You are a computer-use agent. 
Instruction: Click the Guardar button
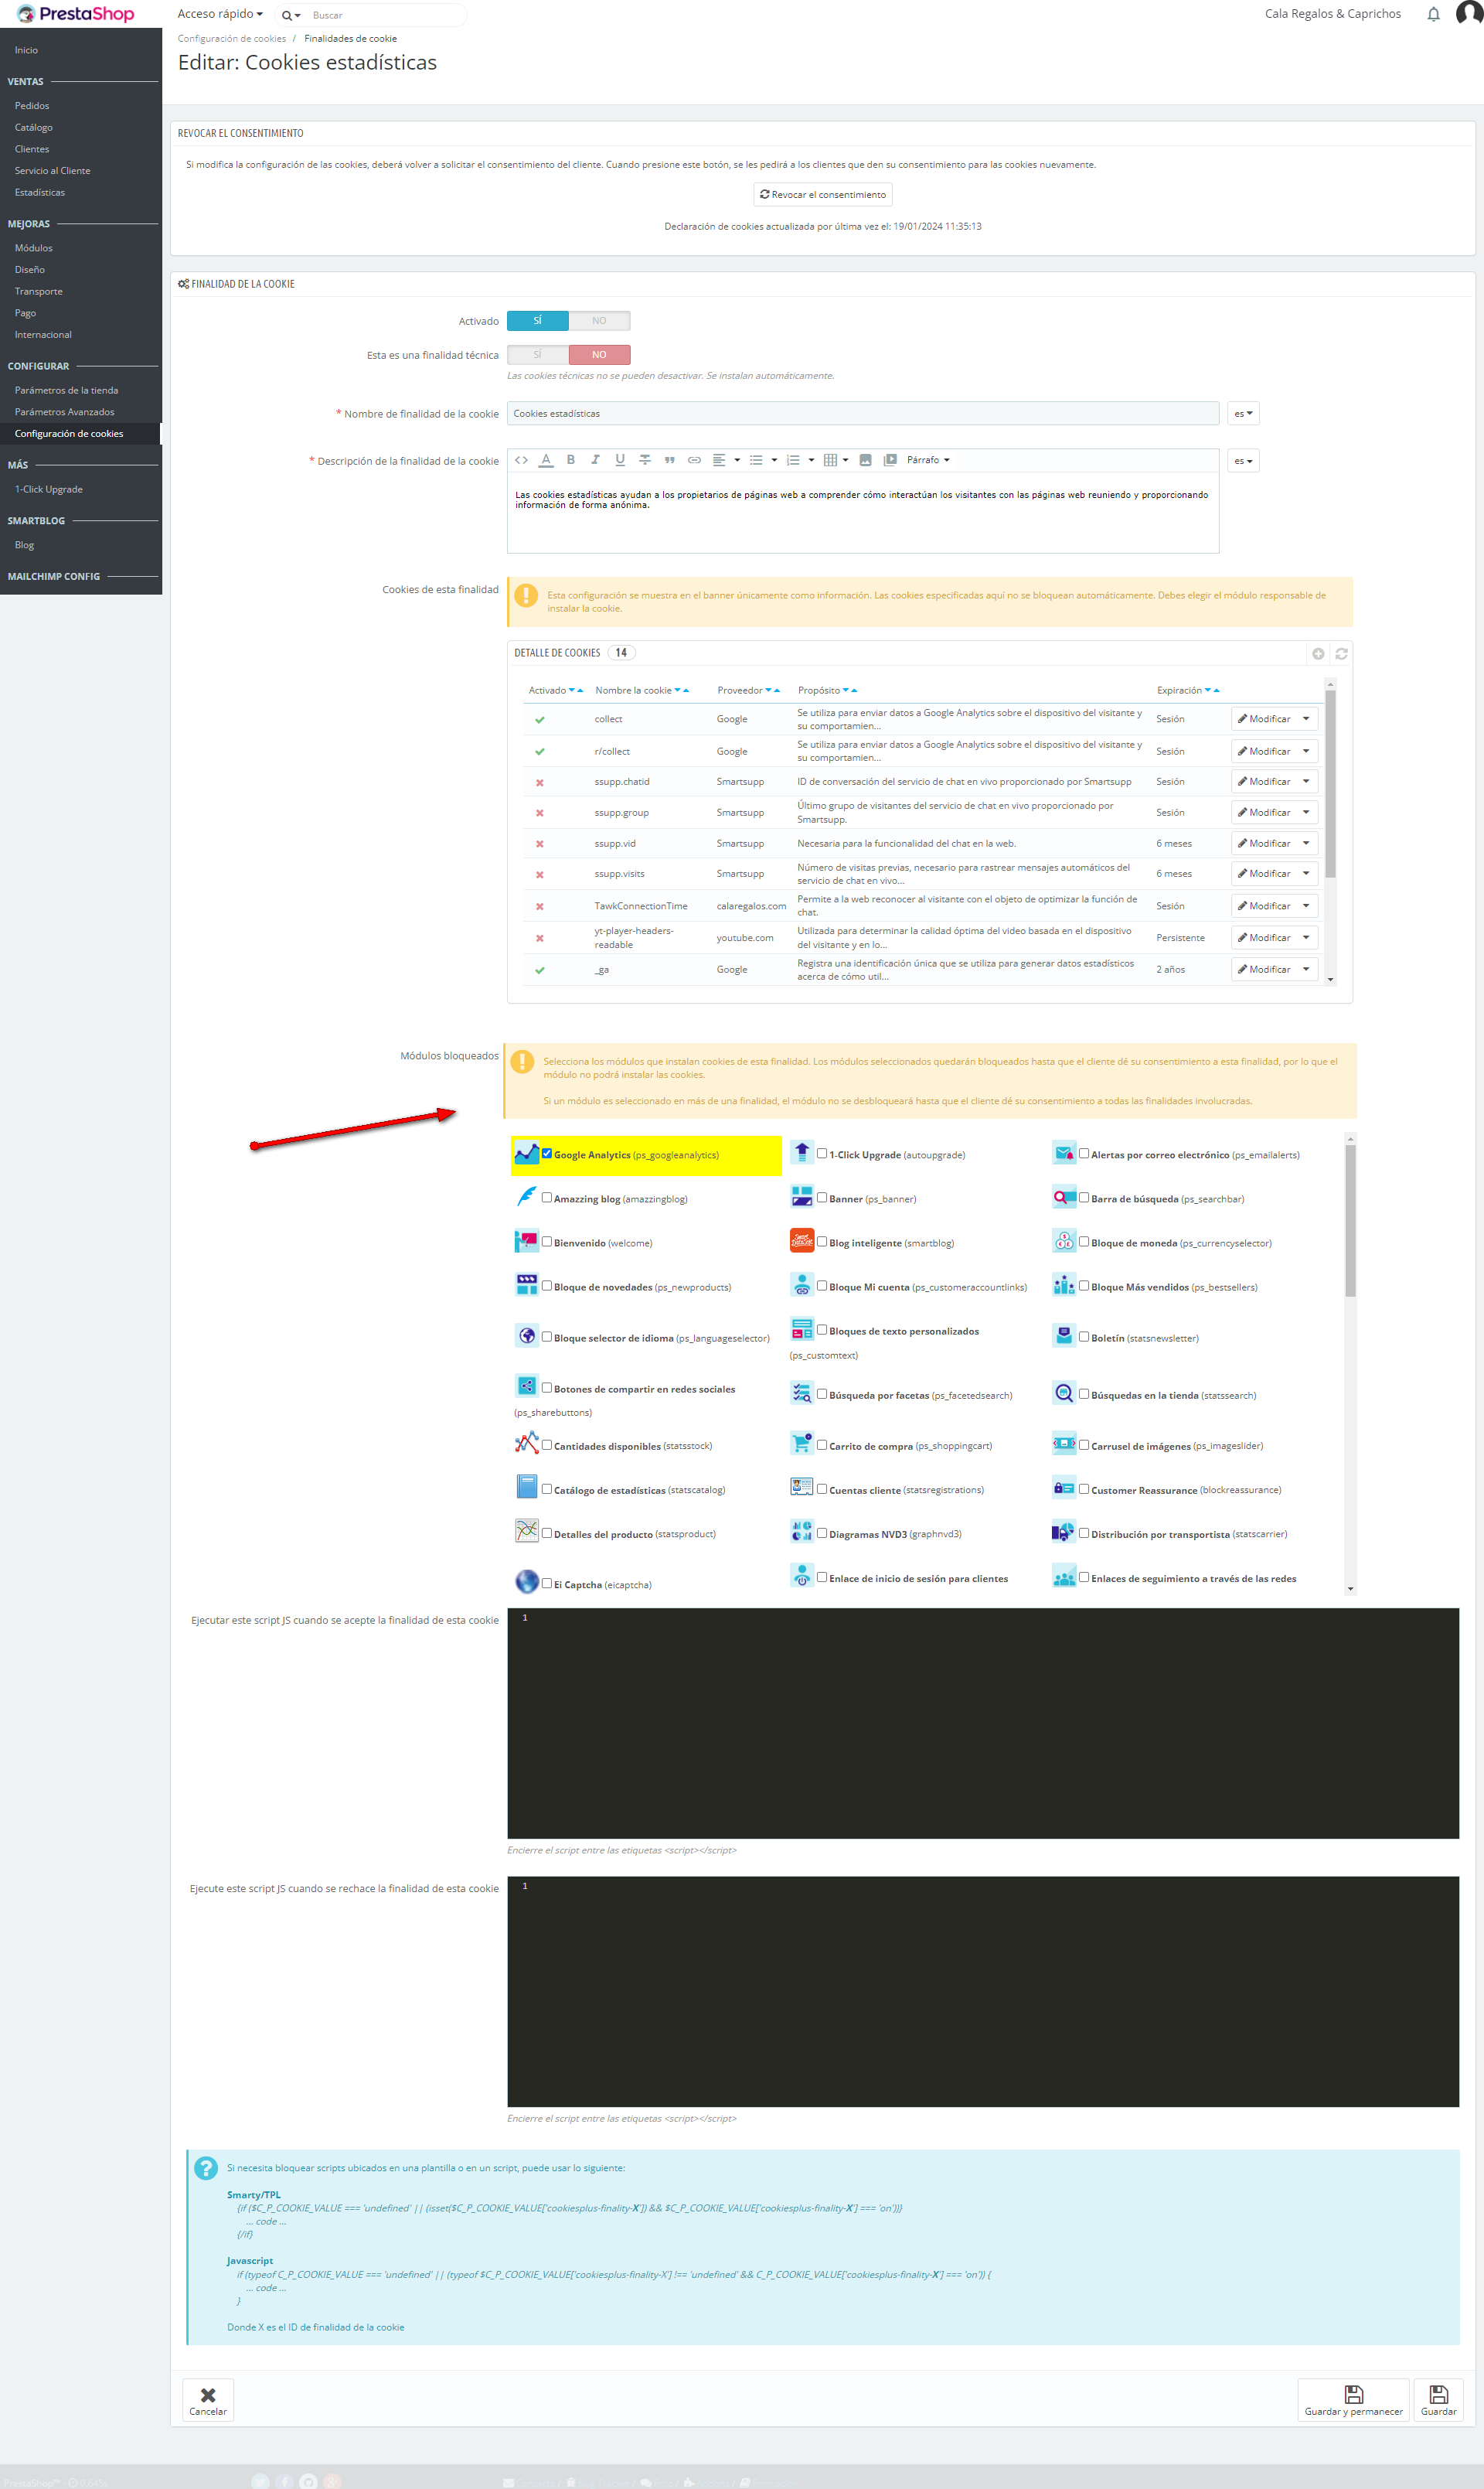pyautogui.click(x=1438, y=2399)
